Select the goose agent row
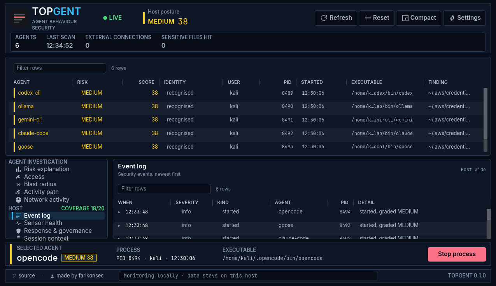Image resolution: width=496 pixels, height=286 pixels. 246,147
